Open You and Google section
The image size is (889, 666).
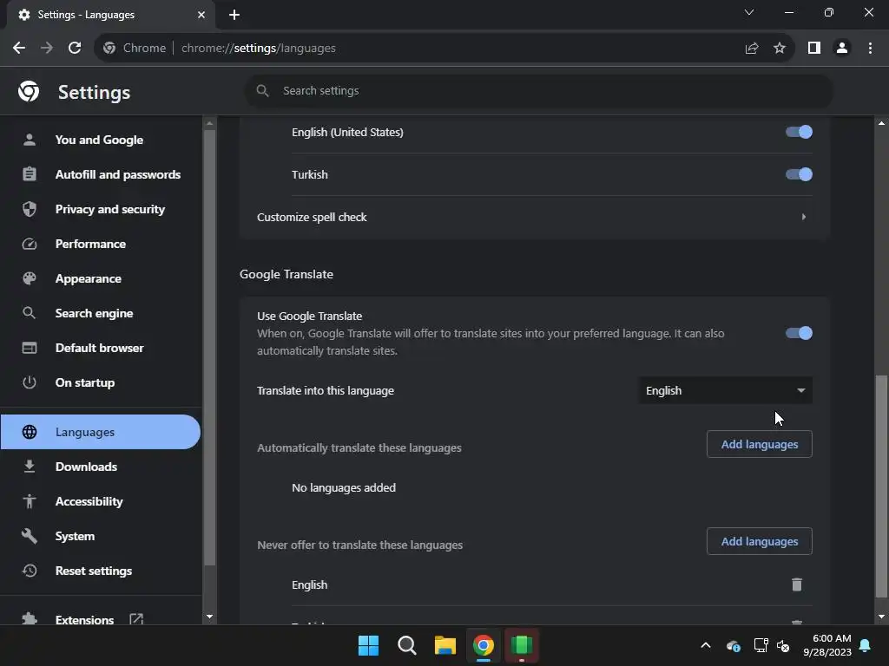101,140
